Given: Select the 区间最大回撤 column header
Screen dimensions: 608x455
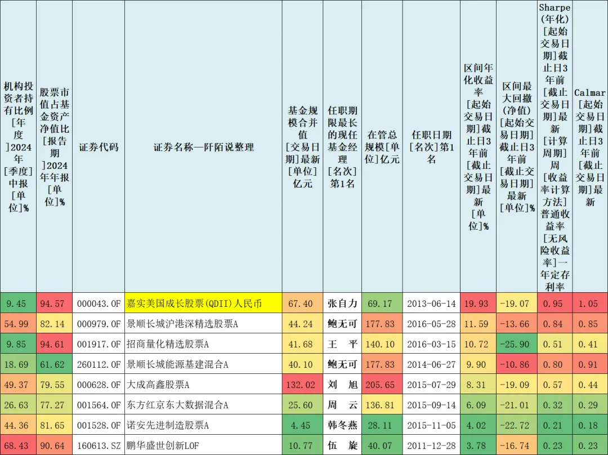Looking at the screenshot, I should [517, 147].
